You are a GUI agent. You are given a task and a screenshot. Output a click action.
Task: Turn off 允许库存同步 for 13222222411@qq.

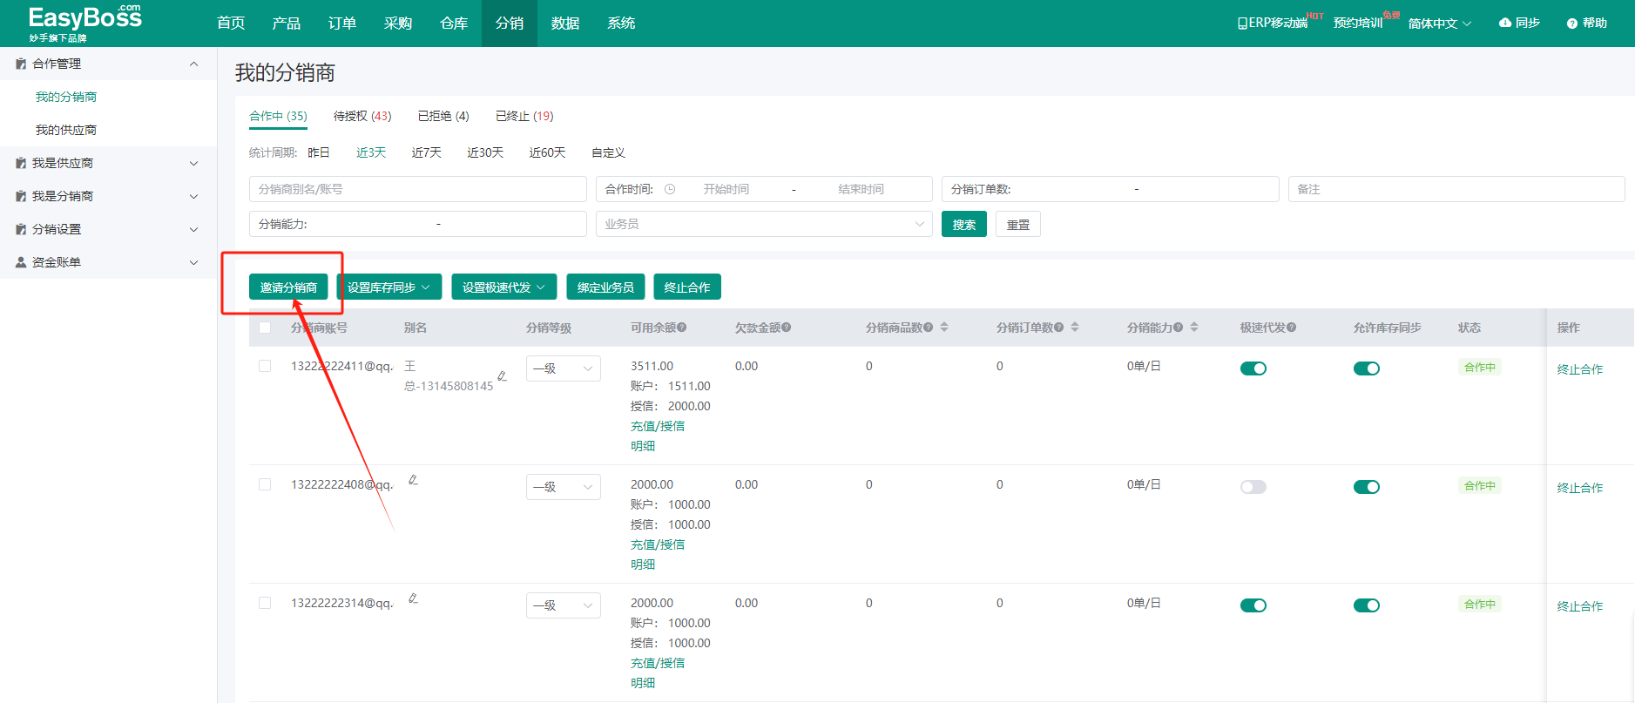point(1367,368)
